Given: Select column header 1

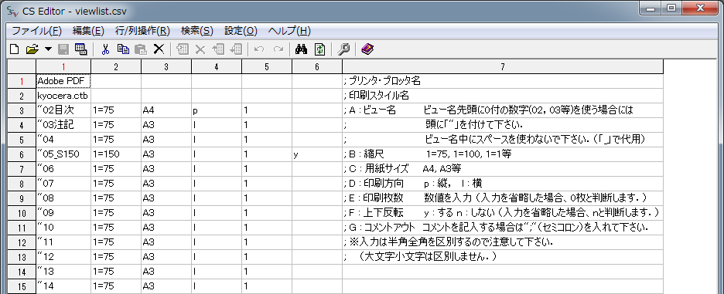Looking at the screenshot, I should tap(63, 67).
